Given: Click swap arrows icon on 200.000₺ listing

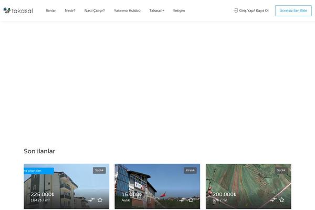Looking at the screenshot, I should tap(273, 199).
